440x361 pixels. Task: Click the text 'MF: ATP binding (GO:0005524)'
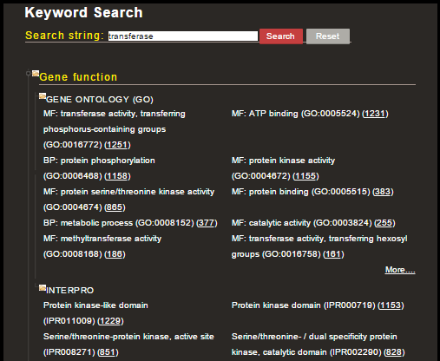click(296, 114)
